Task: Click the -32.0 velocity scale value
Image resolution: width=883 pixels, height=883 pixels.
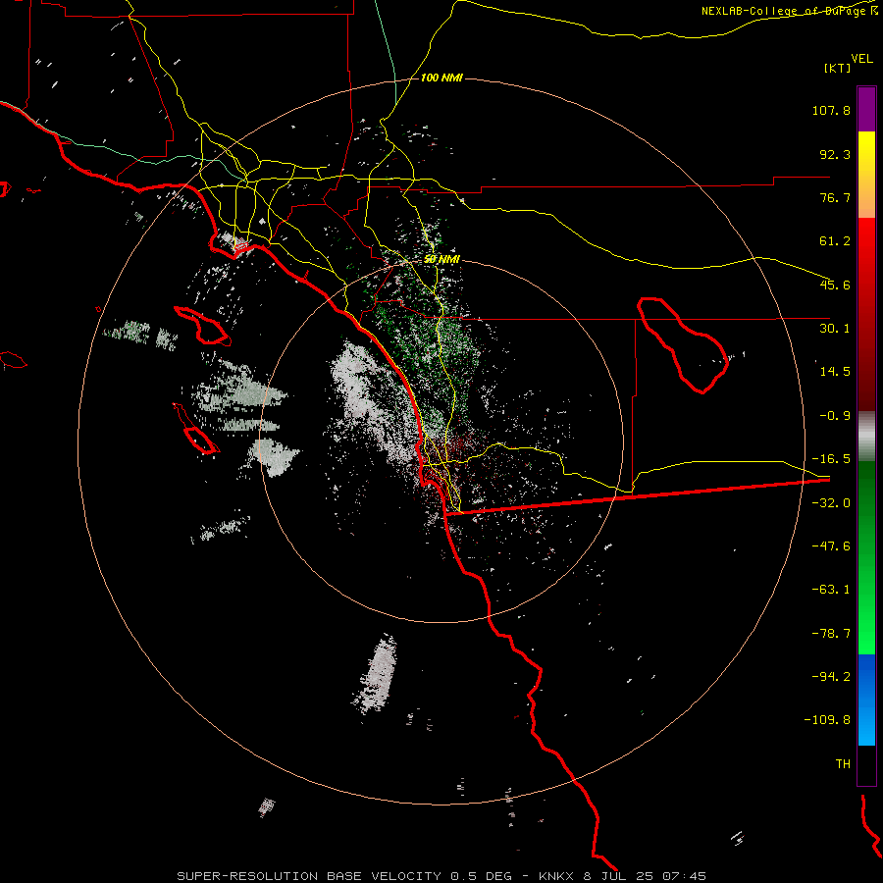Action: (x=831, y=503)
